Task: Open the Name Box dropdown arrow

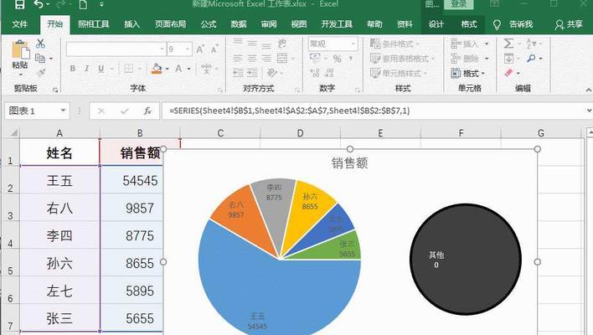Action: 63,111
